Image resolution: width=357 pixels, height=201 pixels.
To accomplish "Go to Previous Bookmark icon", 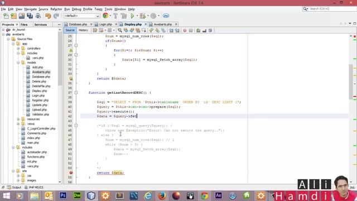I will 151,30.
